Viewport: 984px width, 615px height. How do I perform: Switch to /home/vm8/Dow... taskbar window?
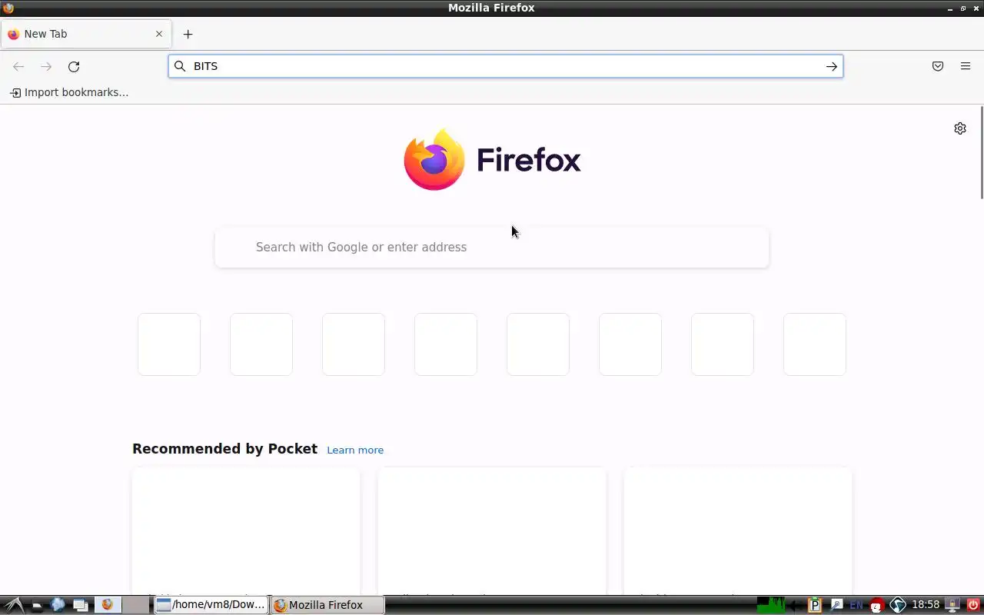coord(211,605)
